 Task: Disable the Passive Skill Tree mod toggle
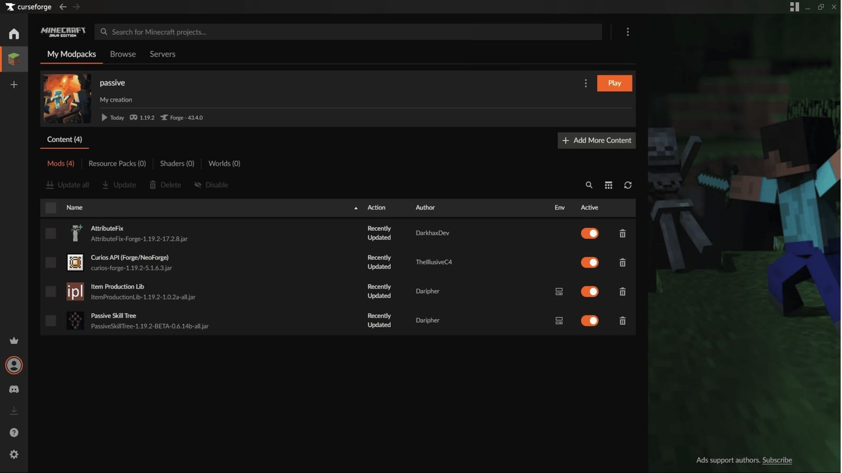589,321
